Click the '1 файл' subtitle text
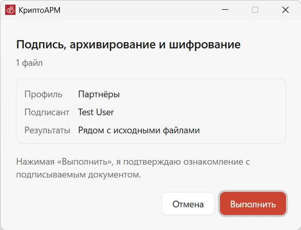 [x=29, y=63]
